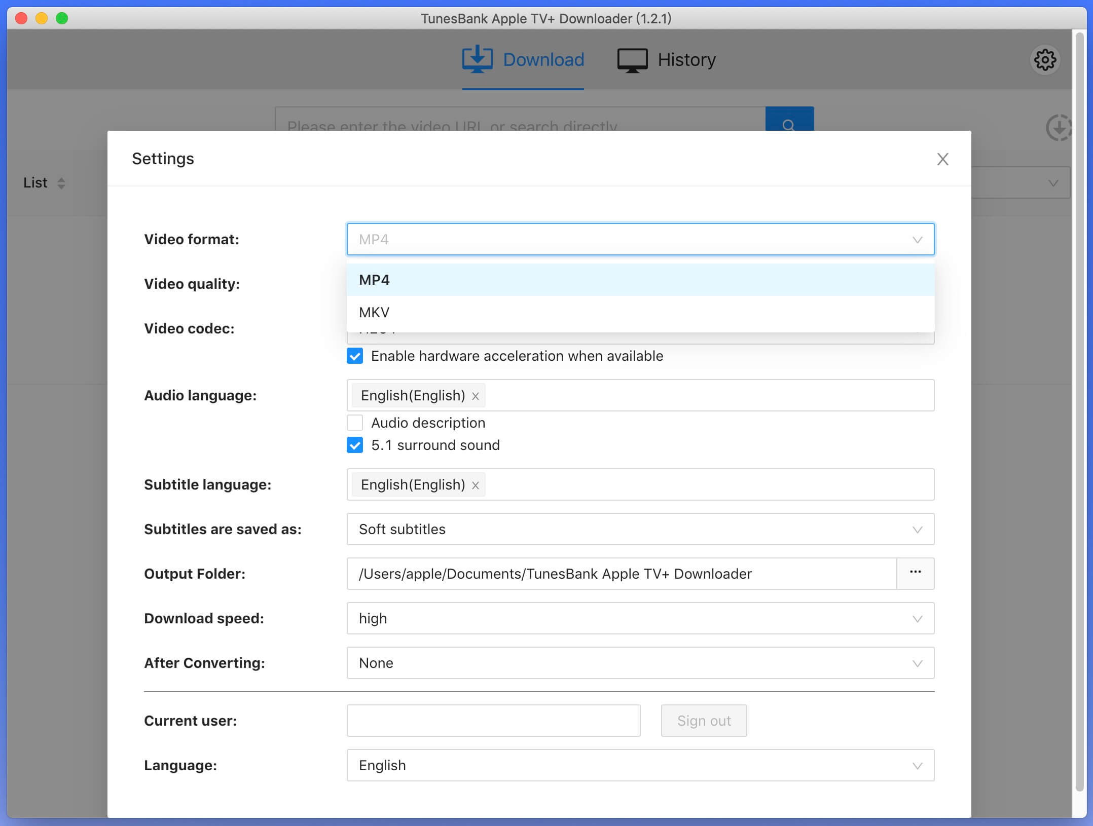Click the History tab icon
This screenshot has width=1093, height=826.
click(x=632, y=59)
